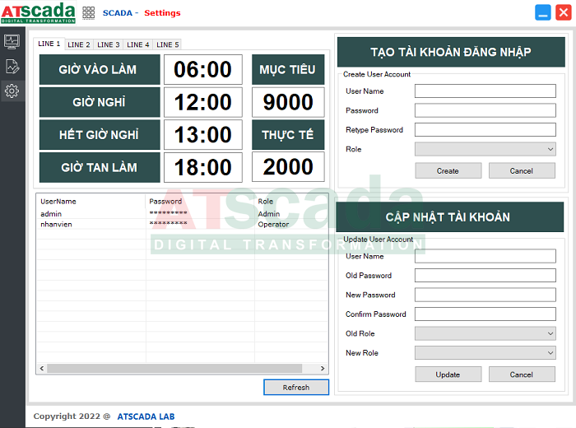Expand the Old Role dropdown
The image size is (576, 428).
[485, 333]
